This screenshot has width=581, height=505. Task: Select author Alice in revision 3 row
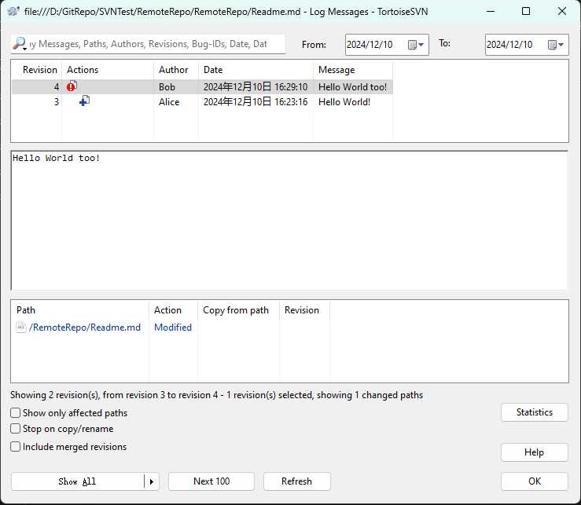169,102
